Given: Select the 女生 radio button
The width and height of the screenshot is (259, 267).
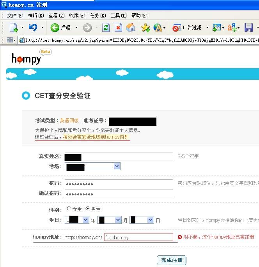Looking at the screenshot, I should pos(69,209).
